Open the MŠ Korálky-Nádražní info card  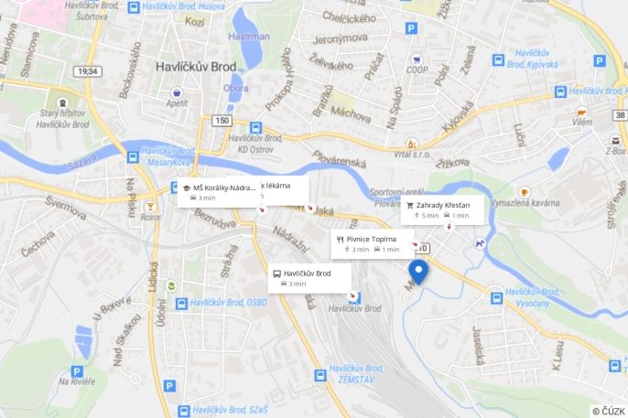[x=219, y=193]
